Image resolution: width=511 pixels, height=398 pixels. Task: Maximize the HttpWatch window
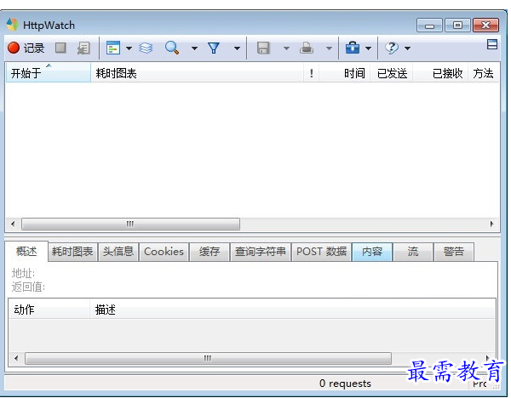(457, 26)
